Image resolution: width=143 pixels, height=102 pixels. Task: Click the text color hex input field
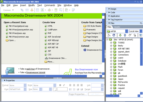pos(62,89)
